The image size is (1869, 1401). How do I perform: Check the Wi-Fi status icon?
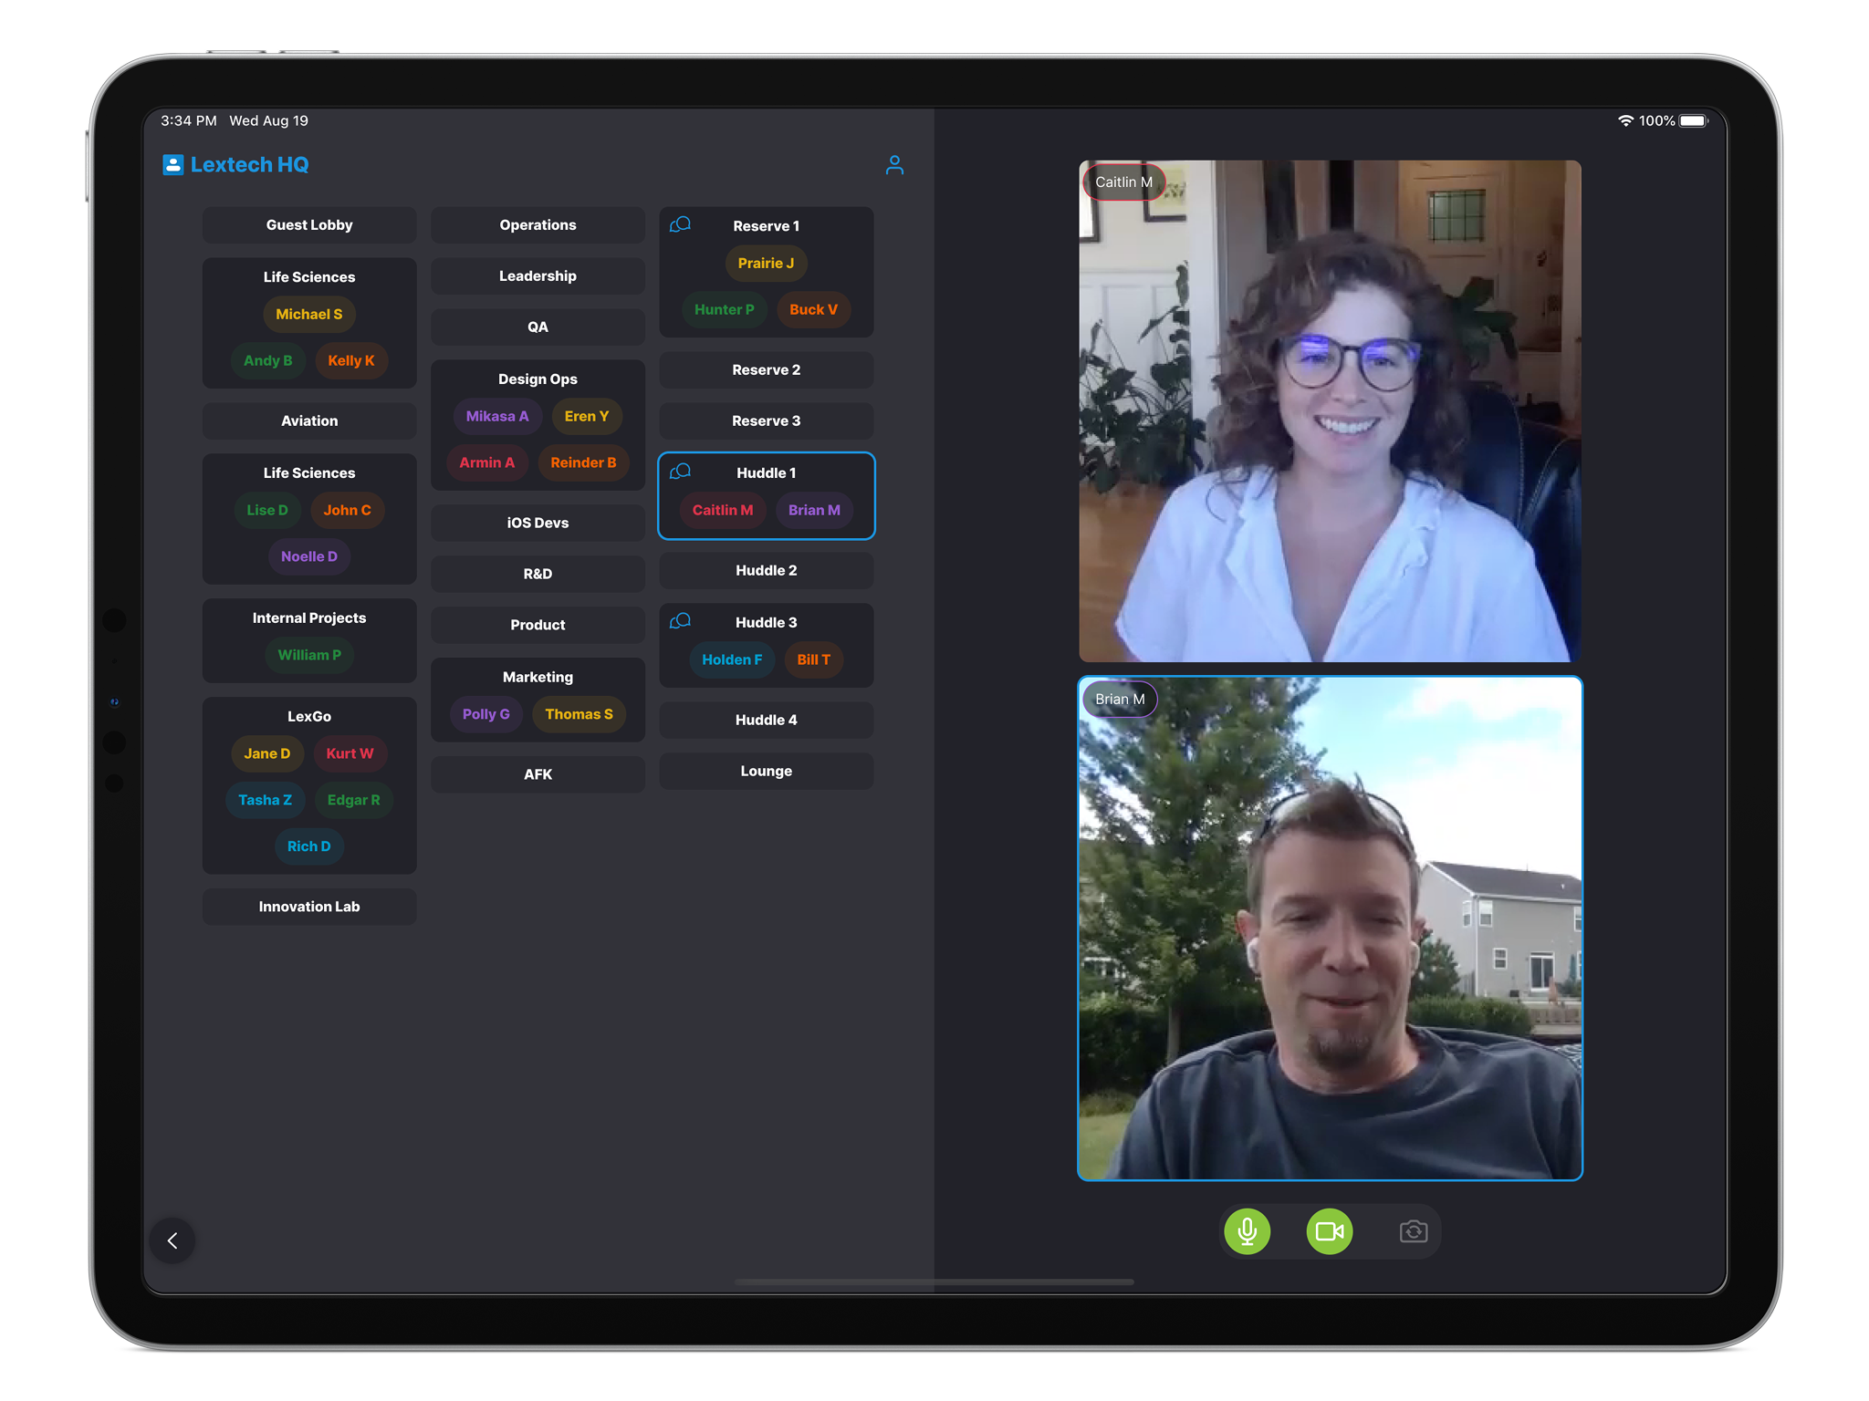(x=1625, y=120)
